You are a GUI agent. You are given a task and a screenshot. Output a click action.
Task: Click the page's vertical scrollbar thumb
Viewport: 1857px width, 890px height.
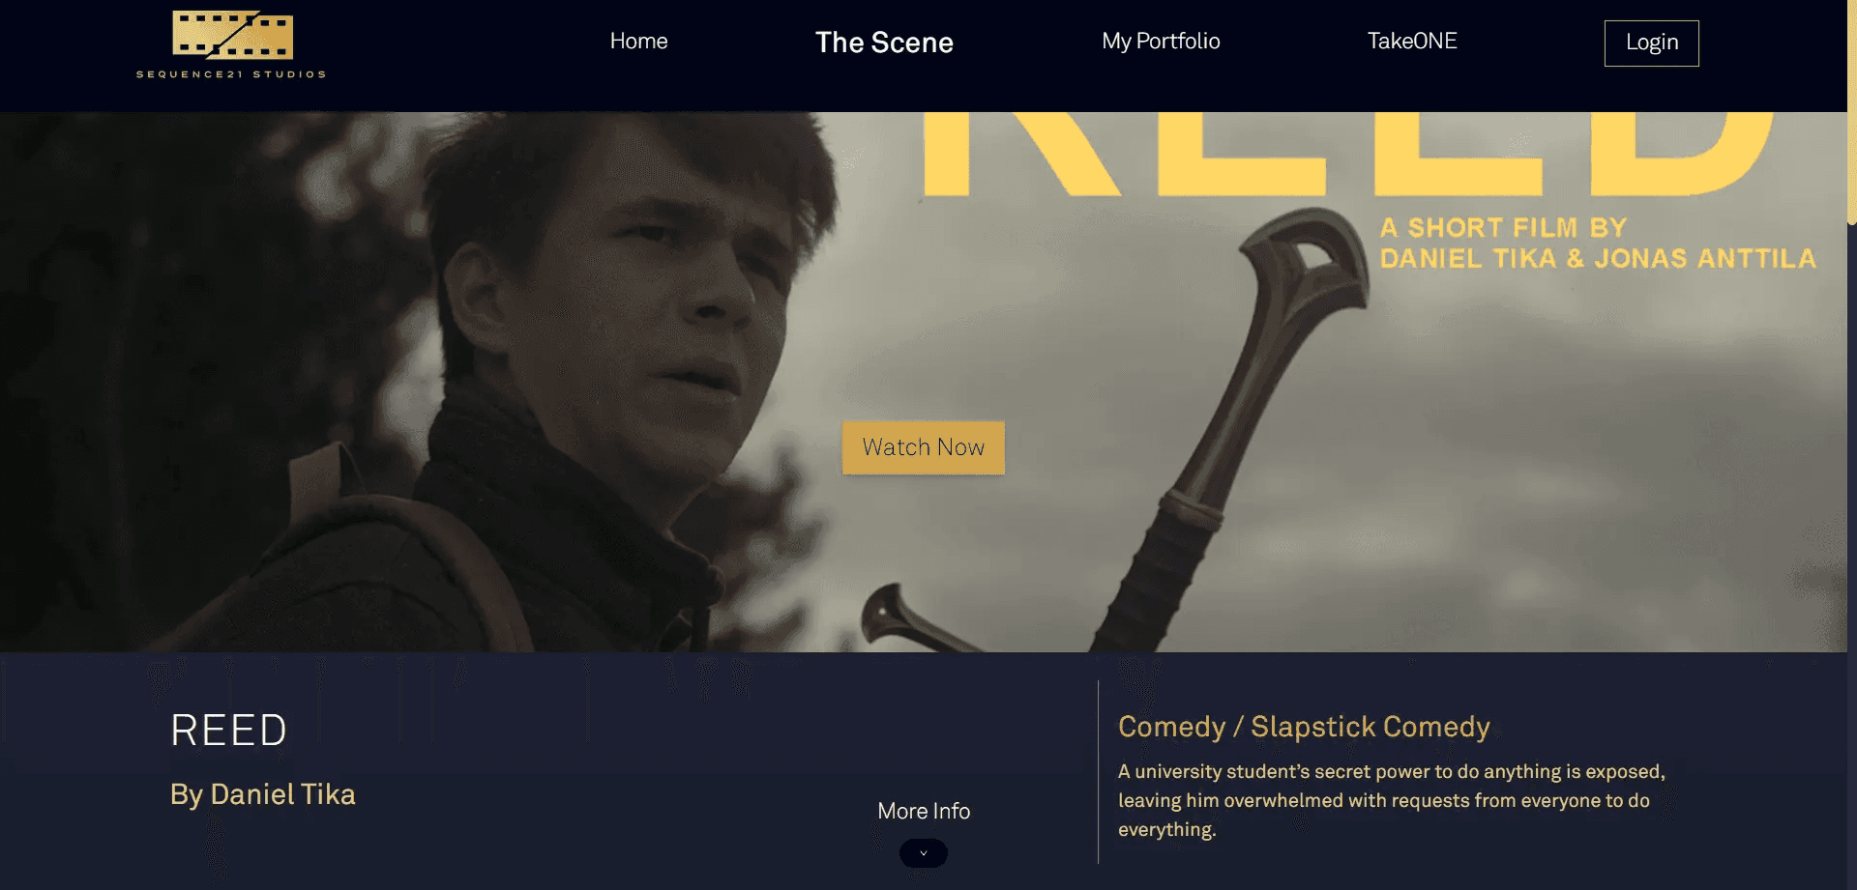[x=1852, y=112]
